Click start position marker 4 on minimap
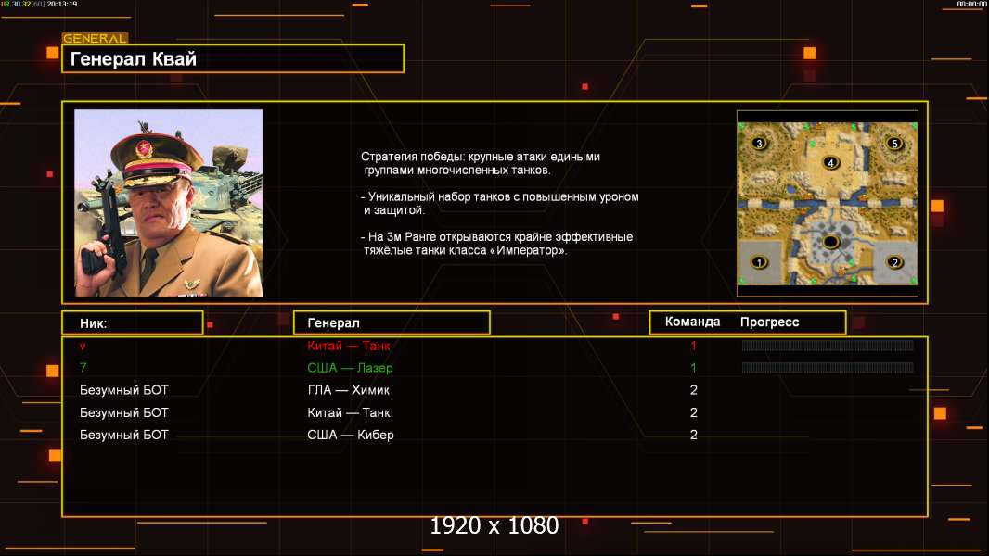The image size is (989, 556). click(x=830, y=162)
